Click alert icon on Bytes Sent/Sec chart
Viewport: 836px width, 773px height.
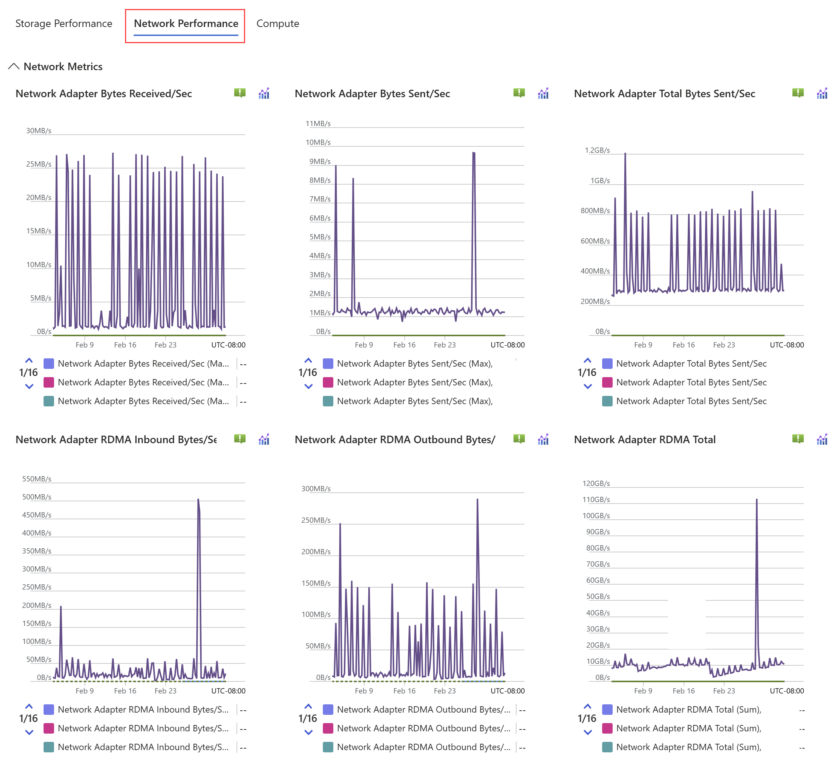[518, 93]
